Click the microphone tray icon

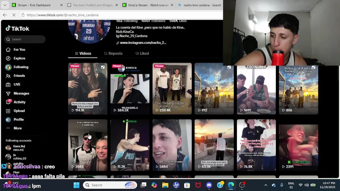pos(282,185)
